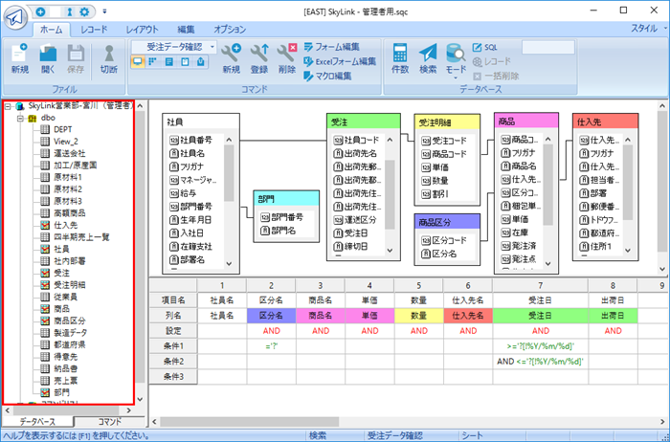This screenshot has width=670, height=442.
Task: Switch to the オプション ribbon tab
Action: 230,30
